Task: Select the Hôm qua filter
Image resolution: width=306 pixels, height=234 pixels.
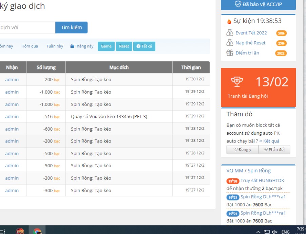Action: pyautogui.click(x=30, y=46)
